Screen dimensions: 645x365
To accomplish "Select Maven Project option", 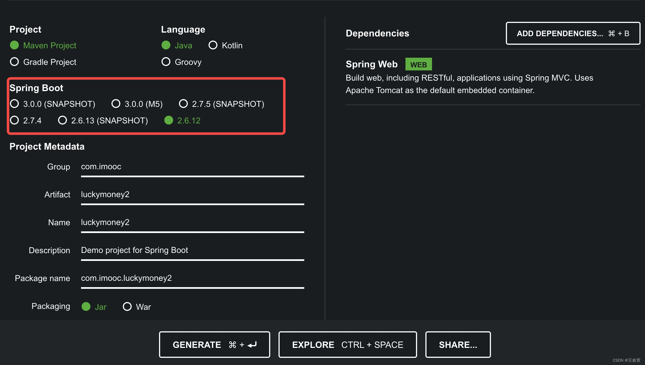I will click(14, 45).
